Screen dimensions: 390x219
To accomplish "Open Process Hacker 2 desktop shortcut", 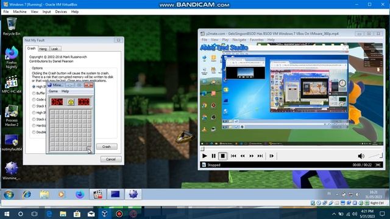I will click(x=12, y=116).
